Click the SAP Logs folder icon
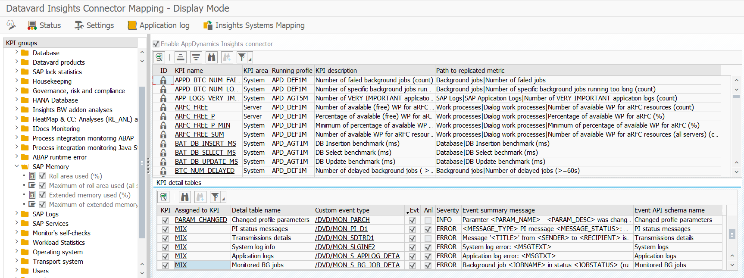Viewport: 744px width, 278px height. click(25, 214)
